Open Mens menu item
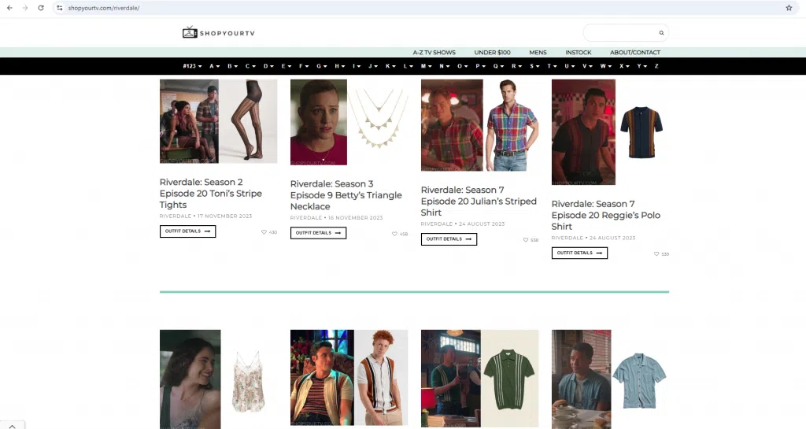806x429 pixels. (538, 53)
